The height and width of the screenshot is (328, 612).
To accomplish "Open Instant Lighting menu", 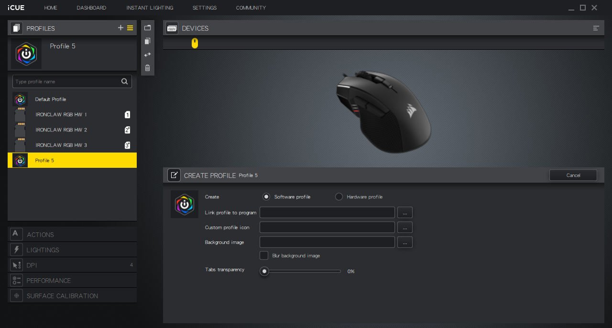I will pos(150,8).
